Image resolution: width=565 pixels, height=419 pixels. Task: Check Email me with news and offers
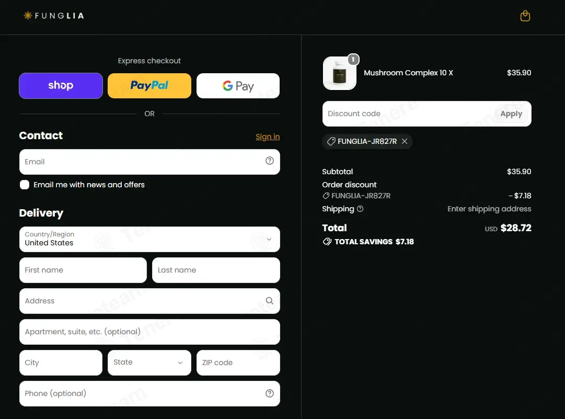pos(25,185)
